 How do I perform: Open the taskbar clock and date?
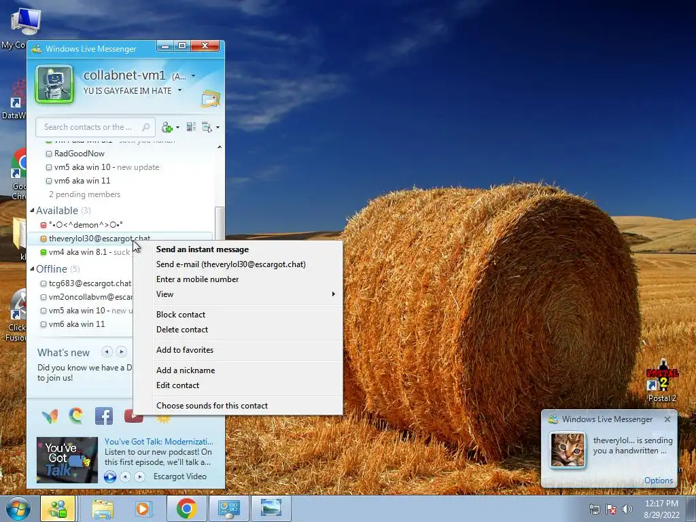click(x=661, y=509)
